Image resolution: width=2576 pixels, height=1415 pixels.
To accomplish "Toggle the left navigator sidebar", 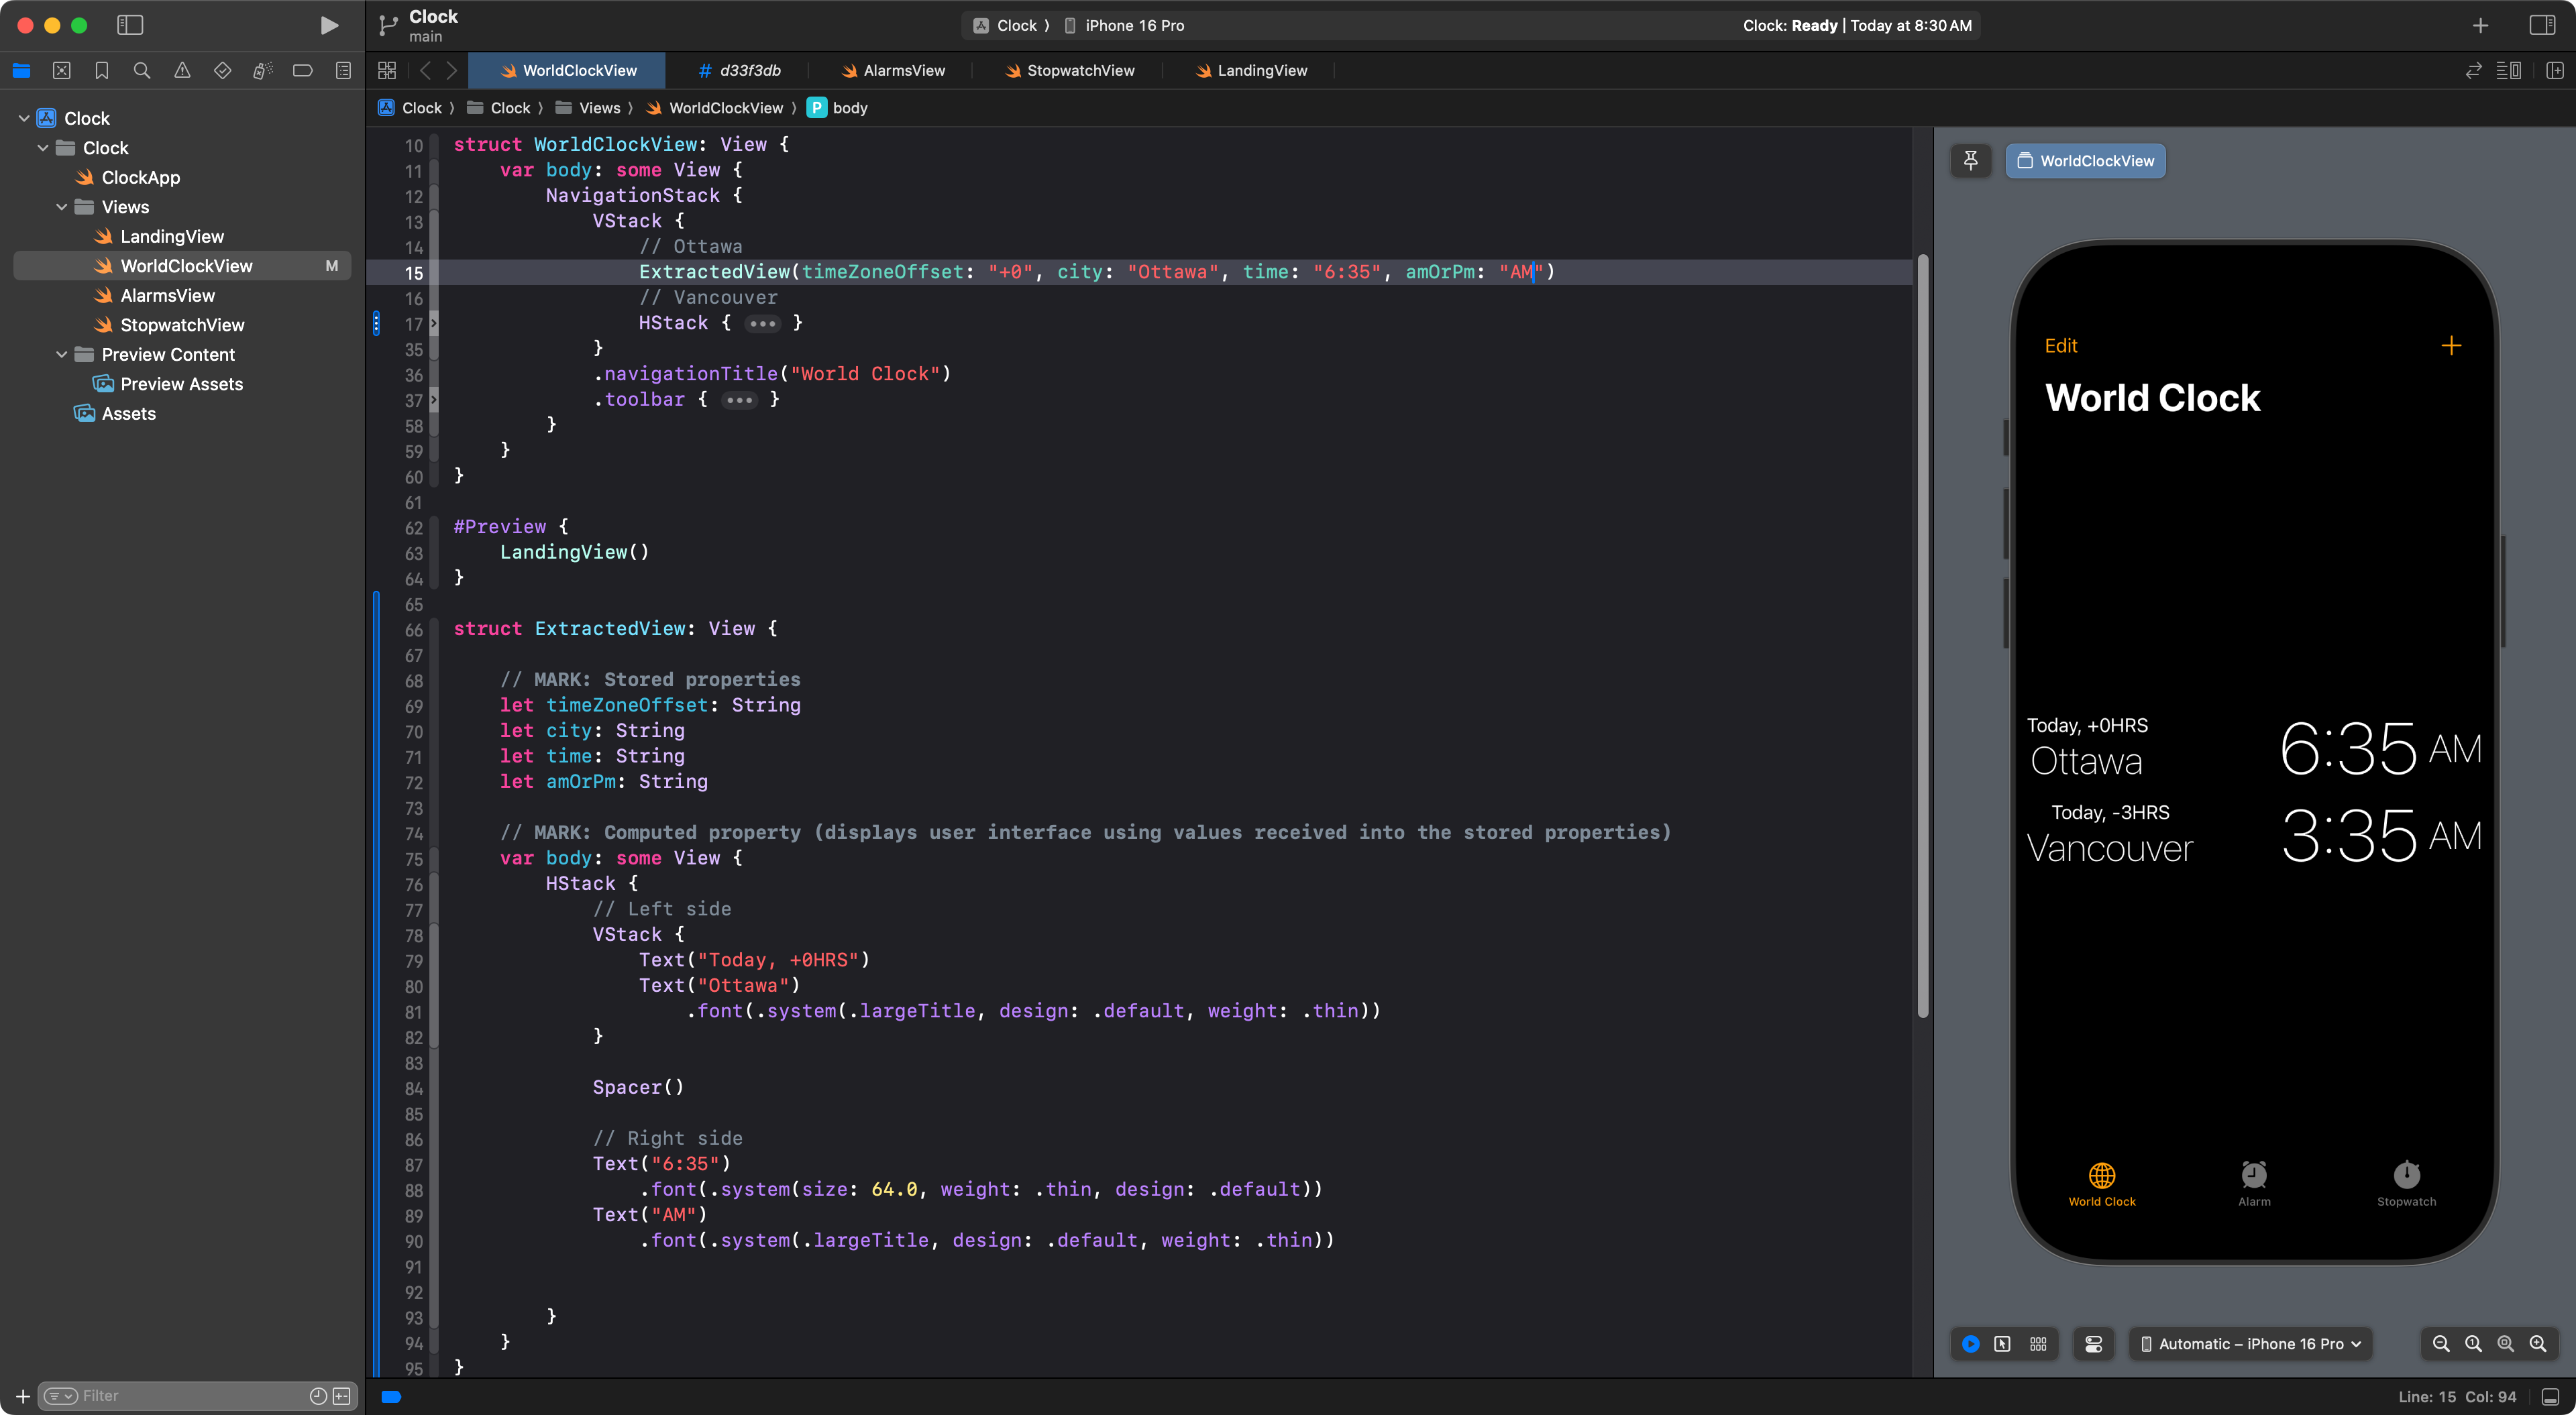I will pos(130,25).
